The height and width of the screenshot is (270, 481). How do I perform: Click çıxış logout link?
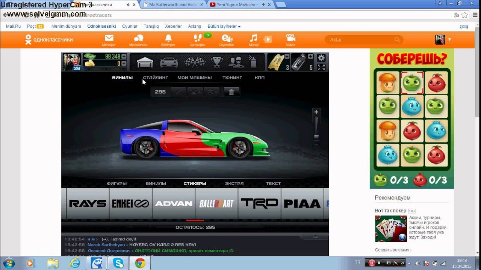[464, 26]
